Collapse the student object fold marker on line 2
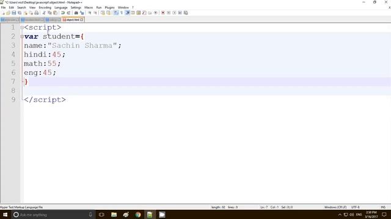 point(22,36)
